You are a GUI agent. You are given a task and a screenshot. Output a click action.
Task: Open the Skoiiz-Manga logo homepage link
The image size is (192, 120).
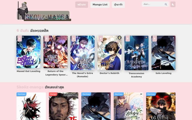point(44,11)
